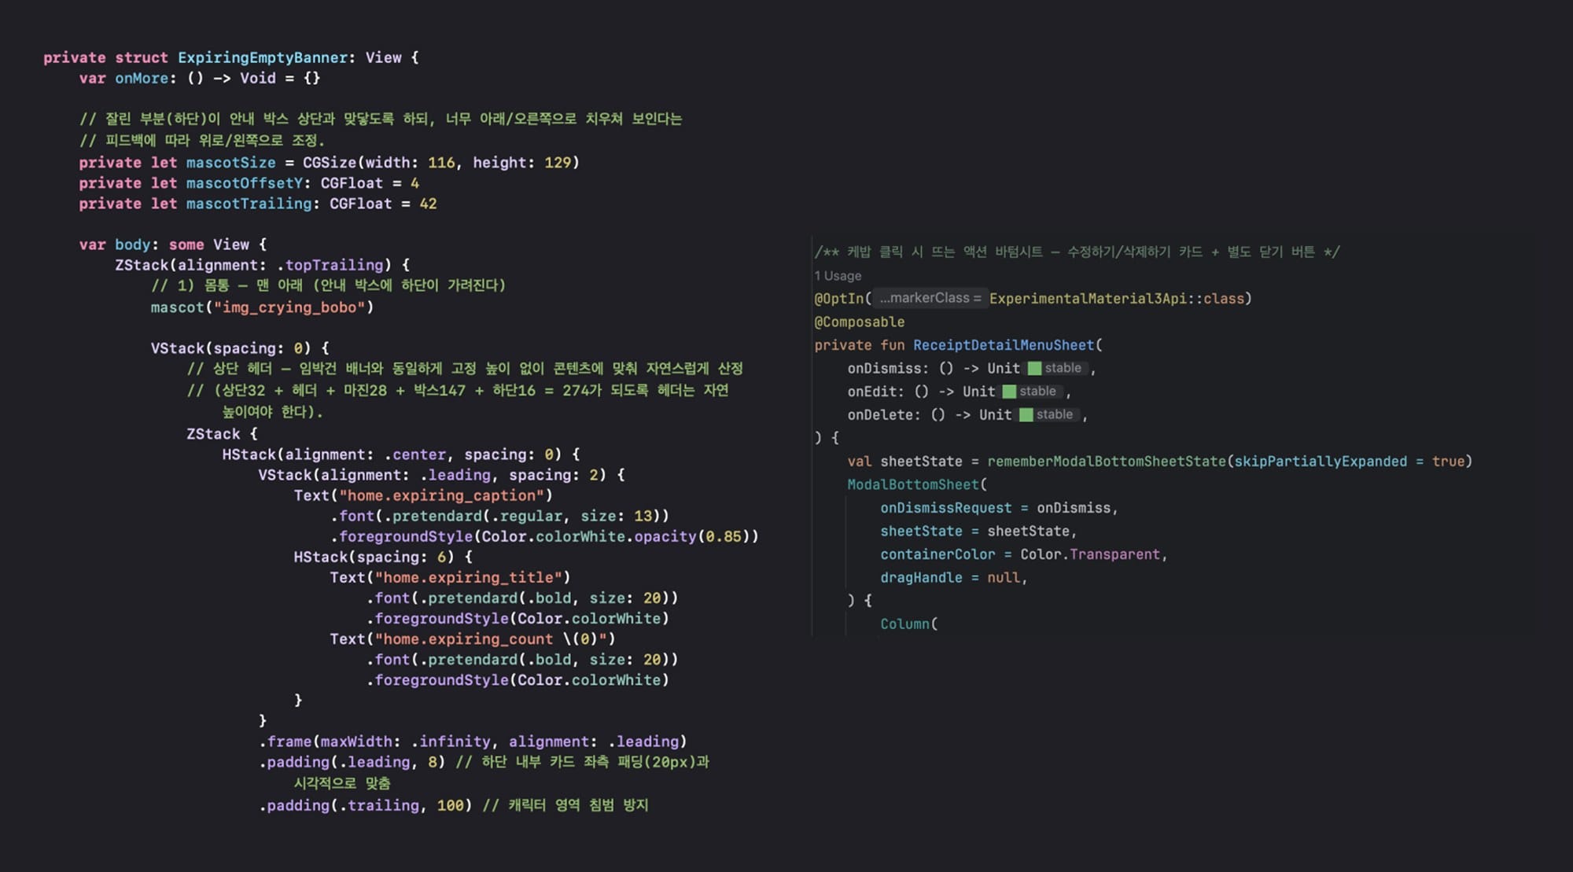The height and width of the screenshot is (872, 1573).
Task: Click the Transparent color constant
Action: (x=1114, y=554)
